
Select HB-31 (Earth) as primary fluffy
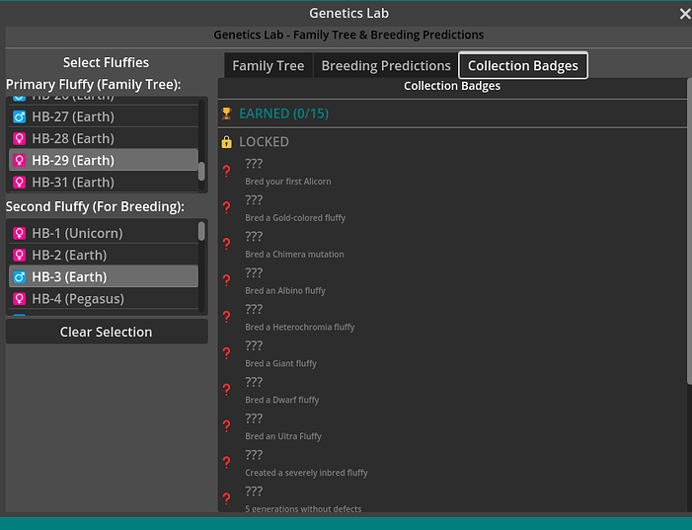[73, 182]
